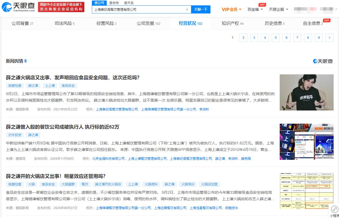The image size is (339, 218).
Task: Open related company 上海纽曼餐饮有限公司
Action: 170,208
